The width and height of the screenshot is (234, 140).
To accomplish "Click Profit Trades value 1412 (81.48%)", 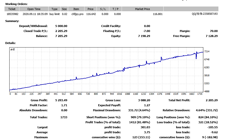I will [x=139, y=122].
